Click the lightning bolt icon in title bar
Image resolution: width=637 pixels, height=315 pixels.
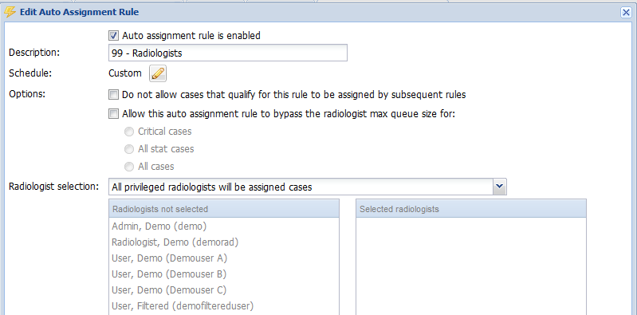tap(10, 12)
